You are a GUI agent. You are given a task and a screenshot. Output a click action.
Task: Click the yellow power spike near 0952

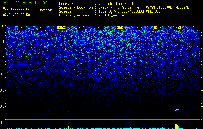tap(49, 127)
